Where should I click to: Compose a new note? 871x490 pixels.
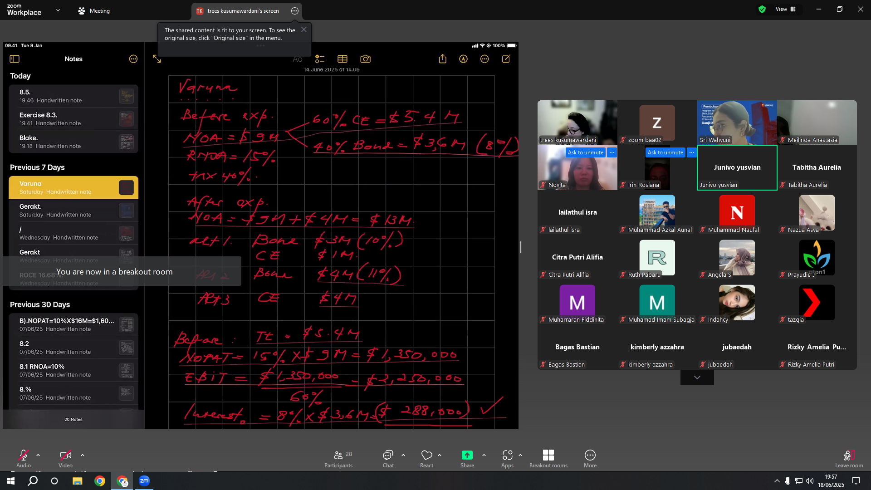(506, 59)
